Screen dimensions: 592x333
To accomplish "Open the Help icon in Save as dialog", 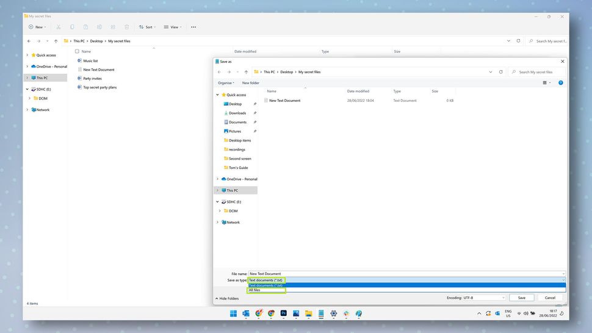I will (x=561, y=82).
